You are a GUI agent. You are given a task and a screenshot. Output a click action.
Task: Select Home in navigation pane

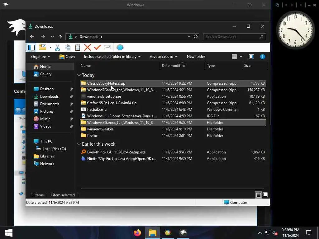click(x=45, y=67)
